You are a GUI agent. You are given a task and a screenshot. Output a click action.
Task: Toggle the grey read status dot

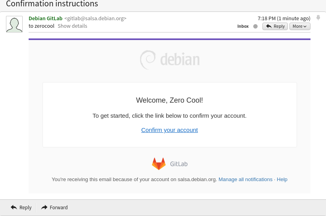click(255, 27)
